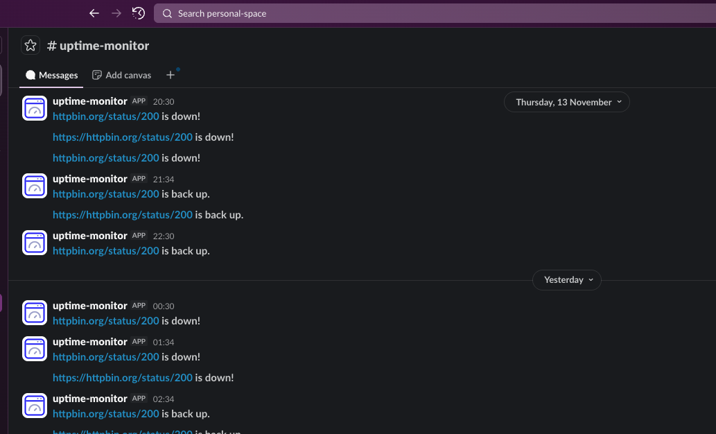Star the uptime-monitor channel
Screen dimensions: 716x434
(30, 44)
